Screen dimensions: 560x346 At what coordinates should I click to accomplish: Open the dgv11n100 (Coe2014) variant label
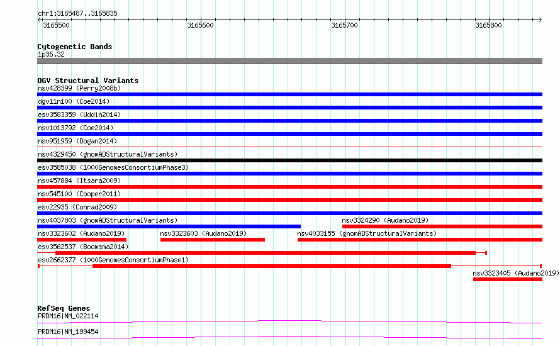coord(74,101)
